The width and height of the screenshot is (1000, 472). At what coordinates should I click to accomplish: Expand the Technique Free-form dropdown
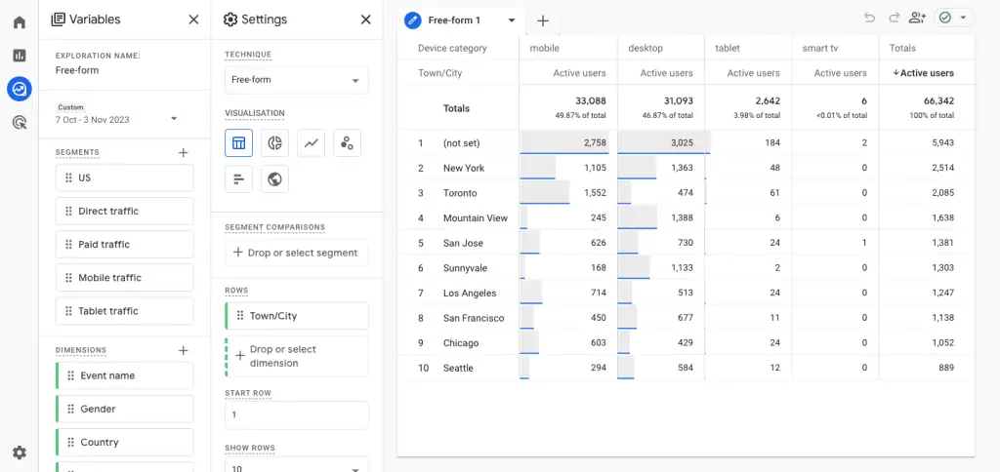click(x=296, y=81)
